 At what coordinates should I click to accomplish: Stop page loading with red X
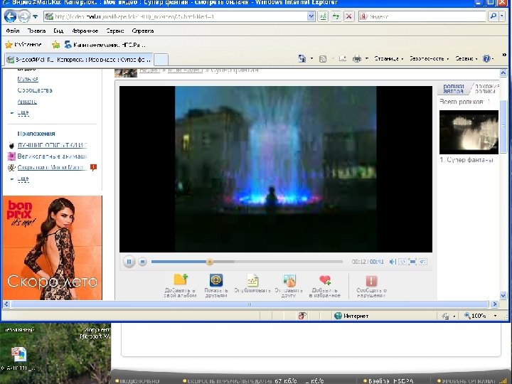point(348,16)
